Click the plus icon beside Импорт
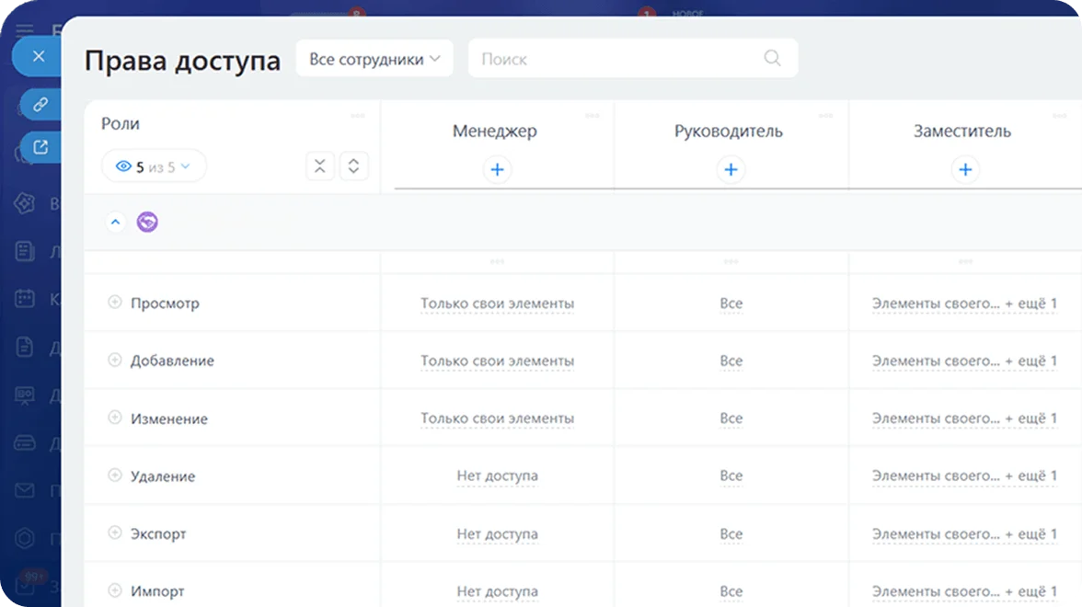 tap(114, 590)
